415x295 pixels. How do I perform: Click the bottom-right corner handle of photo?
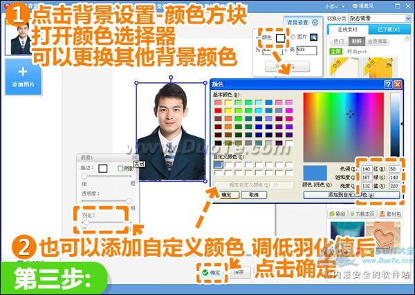tap(205, 181)
